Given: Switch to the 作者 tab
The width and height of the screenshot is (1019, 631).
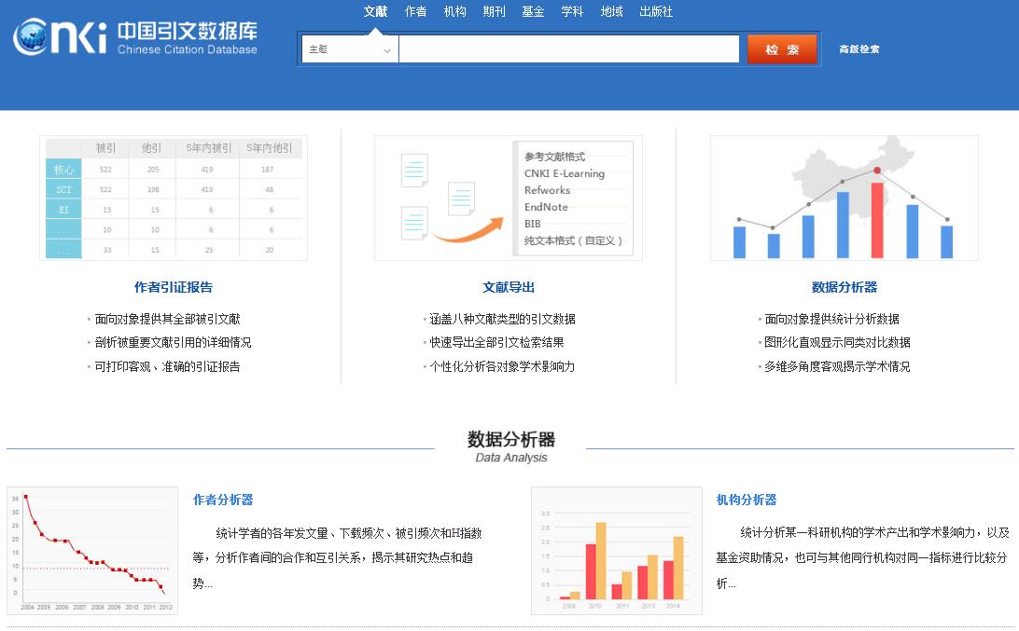Looking at the screenshot, I should pyautogui.click(x=416, y=12).
